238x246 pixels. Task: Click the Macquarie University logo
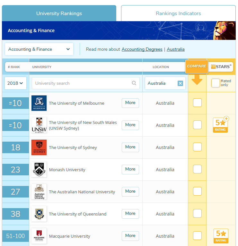(x=39, y=236)
